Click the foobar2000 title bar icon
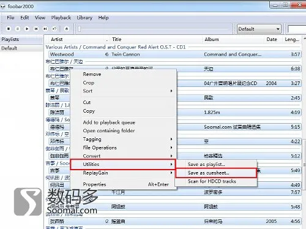The image size is (306, 229). click(2, 7)
